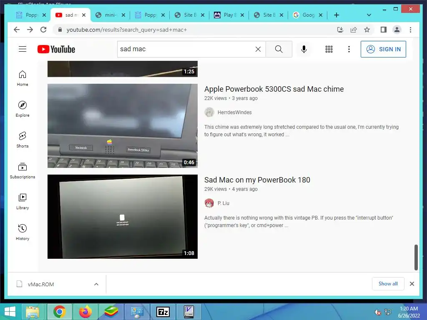Open File Explorer from taskbar

33,312
